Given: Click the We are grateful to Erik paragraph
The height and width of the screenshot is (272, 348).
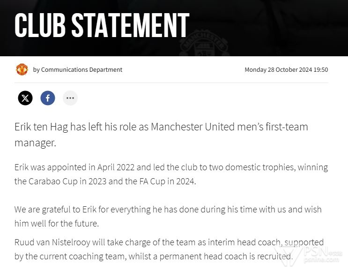Looking at the screenshot, I should 168,216.
